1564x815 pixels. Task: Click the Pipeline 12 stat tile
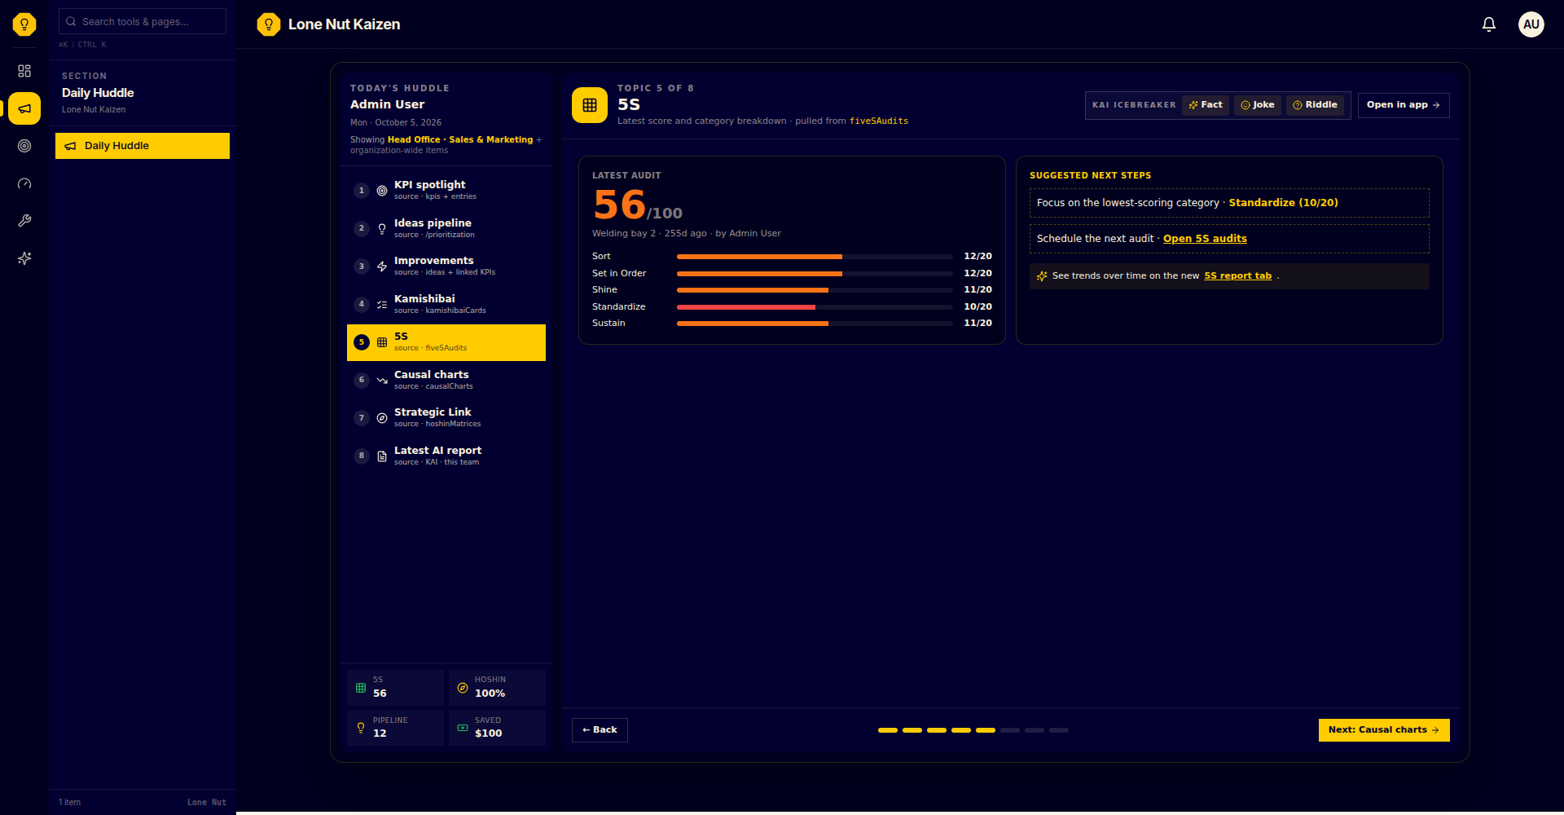click(395, 728)
